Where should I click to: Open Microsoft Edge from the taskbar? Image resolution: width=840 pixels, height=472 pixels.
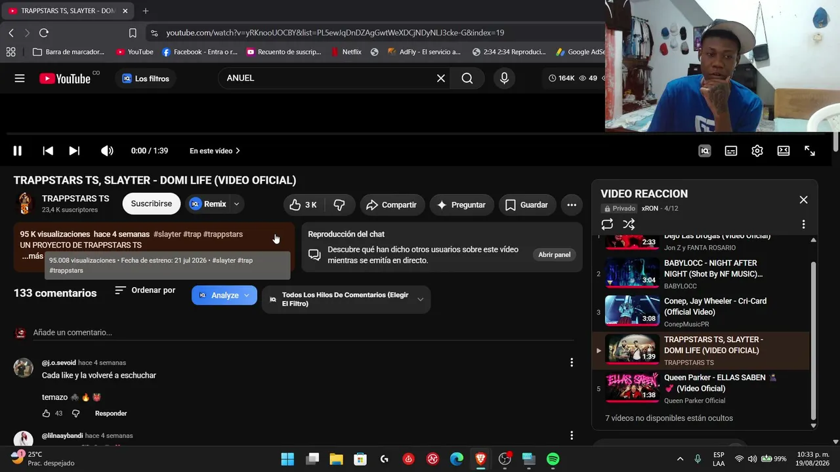pos(457,459)
